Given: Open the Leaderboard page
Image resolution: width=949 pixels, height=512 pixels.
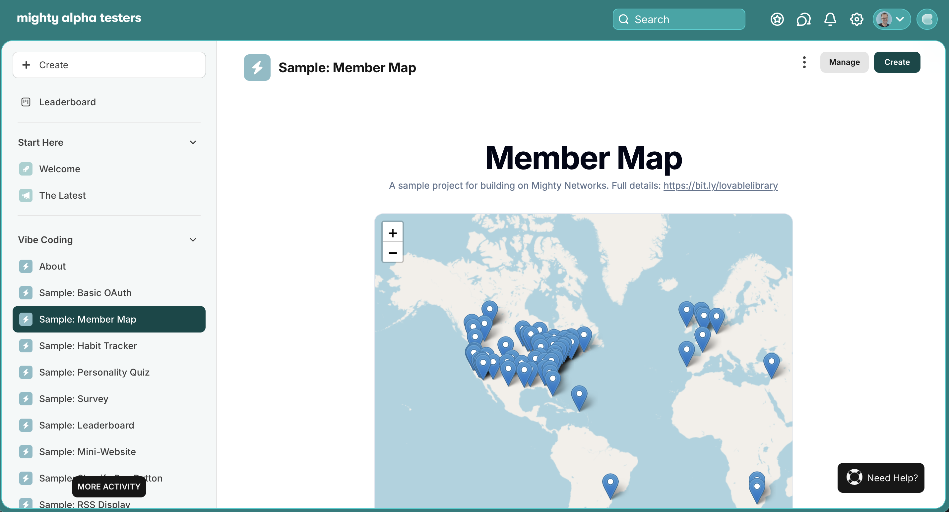Looking at the screenshot, I should pyautogui.click(x=109, y=102).
